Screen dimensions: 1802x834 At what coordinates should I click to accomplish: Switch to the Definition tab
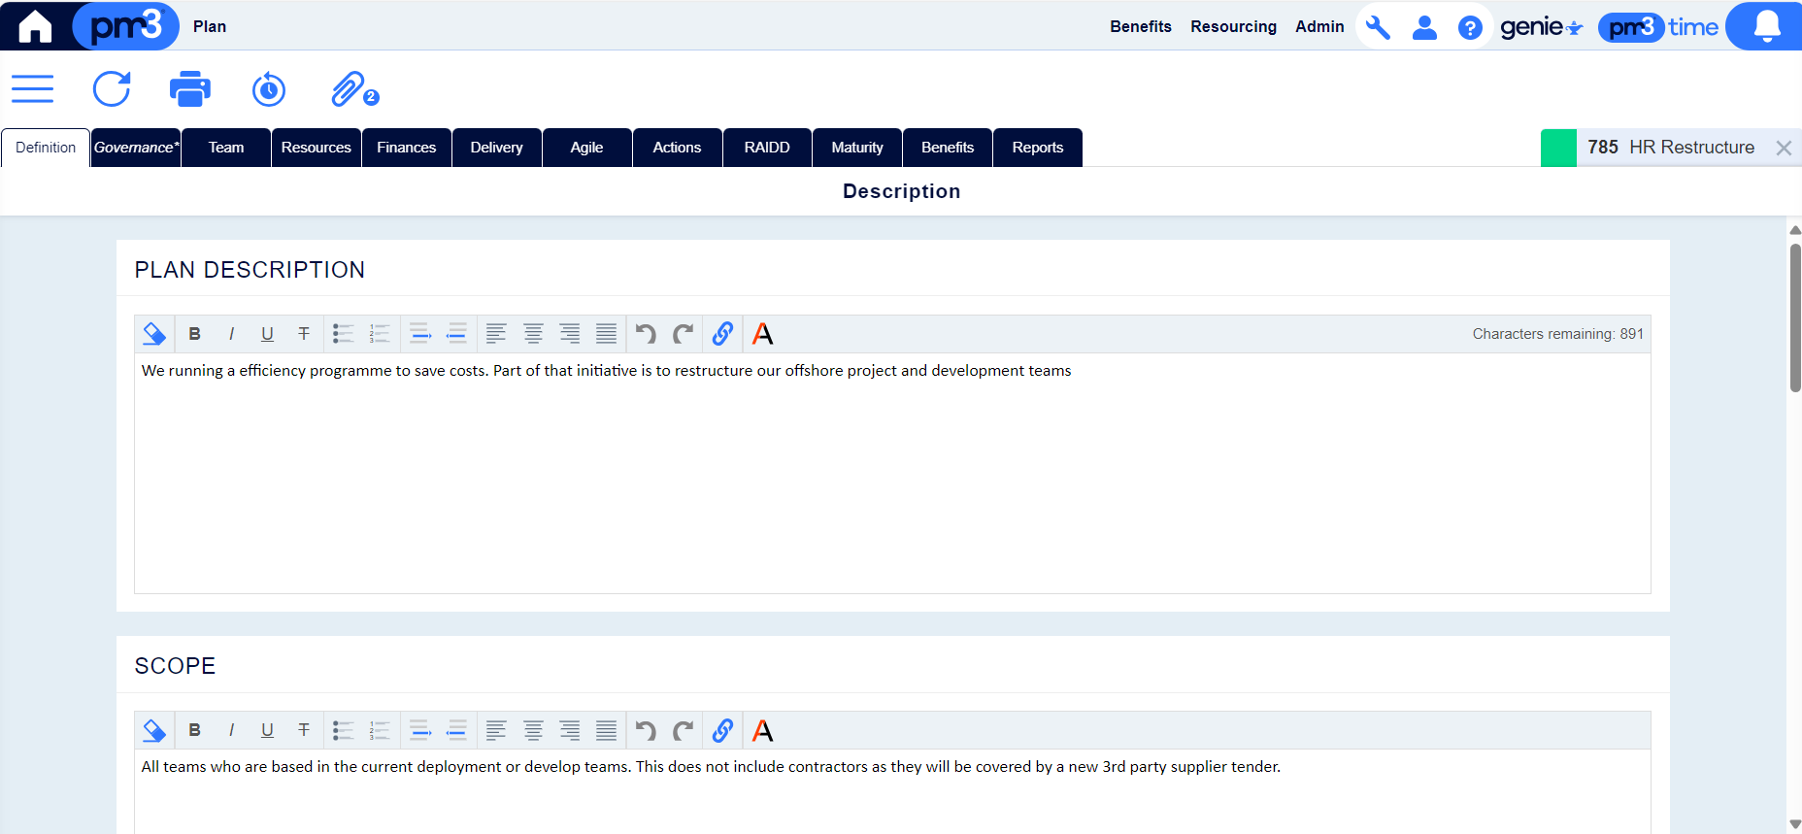(46, 148)
